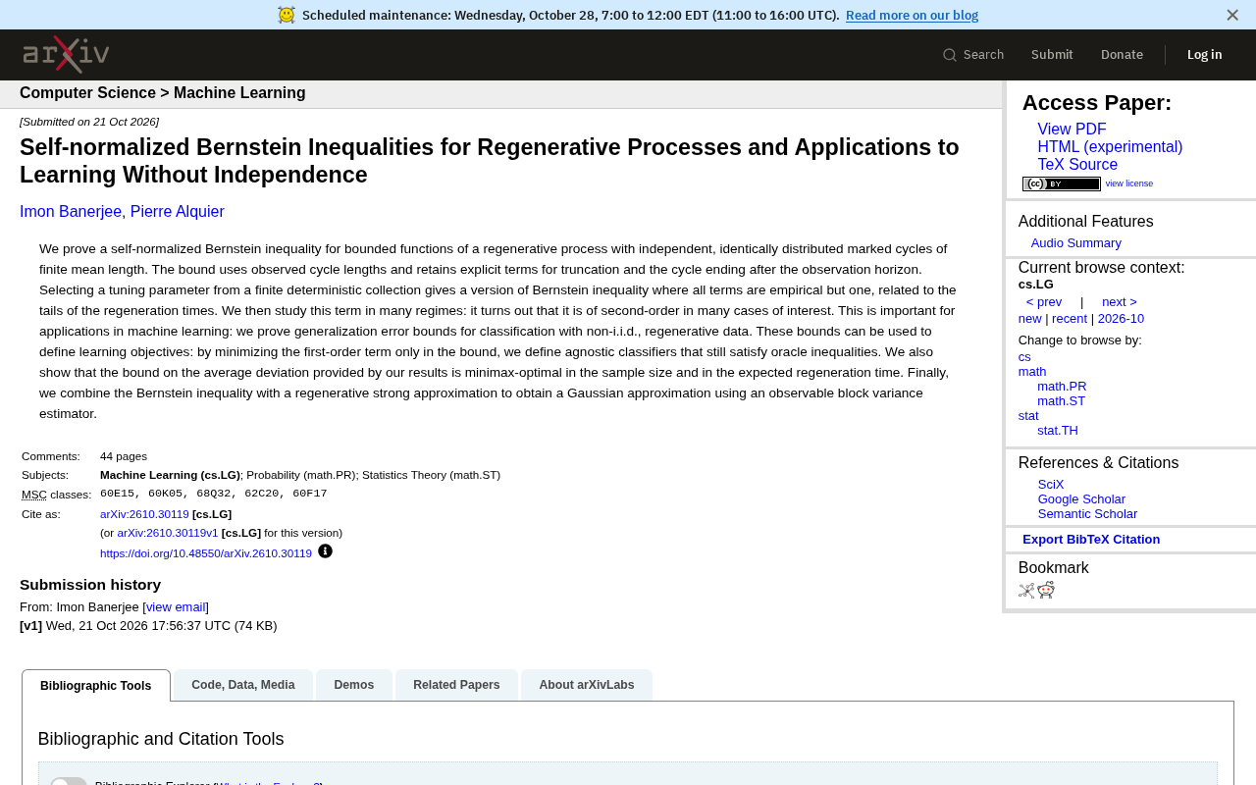
Task: Change browse context to stat.TH
Action: [x=1058, y=431]
